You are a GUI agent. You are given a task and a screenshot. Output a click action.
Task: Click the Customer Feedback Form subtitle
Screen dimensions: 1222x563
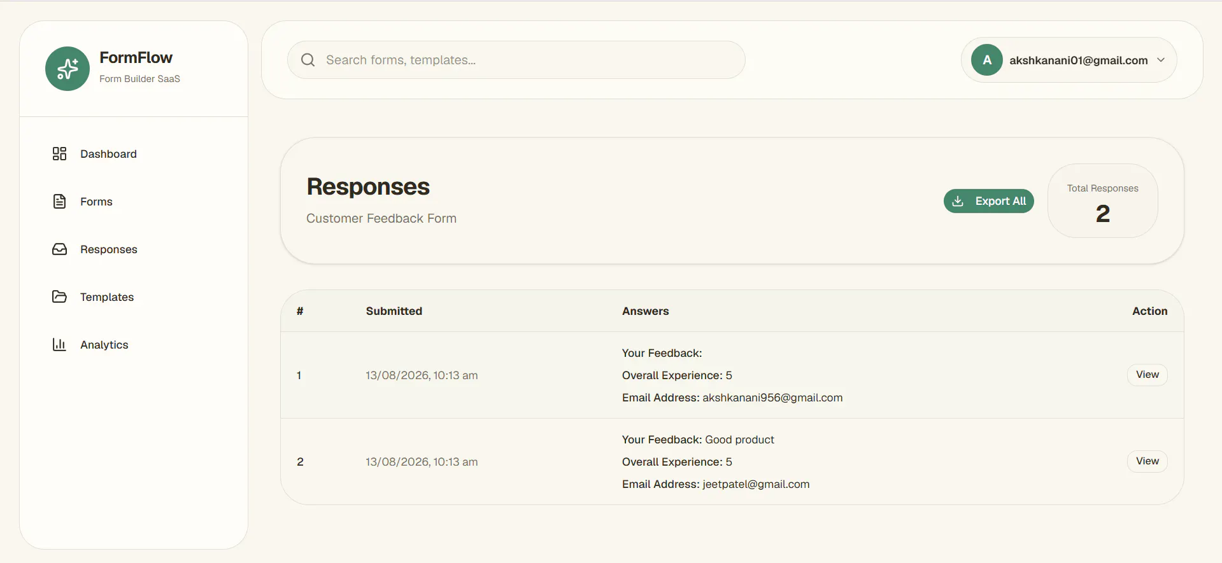tap(381, 218)
